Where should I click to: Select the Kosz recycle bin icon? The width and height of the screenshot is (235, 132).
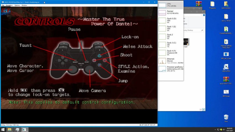[x=226, y=118]
